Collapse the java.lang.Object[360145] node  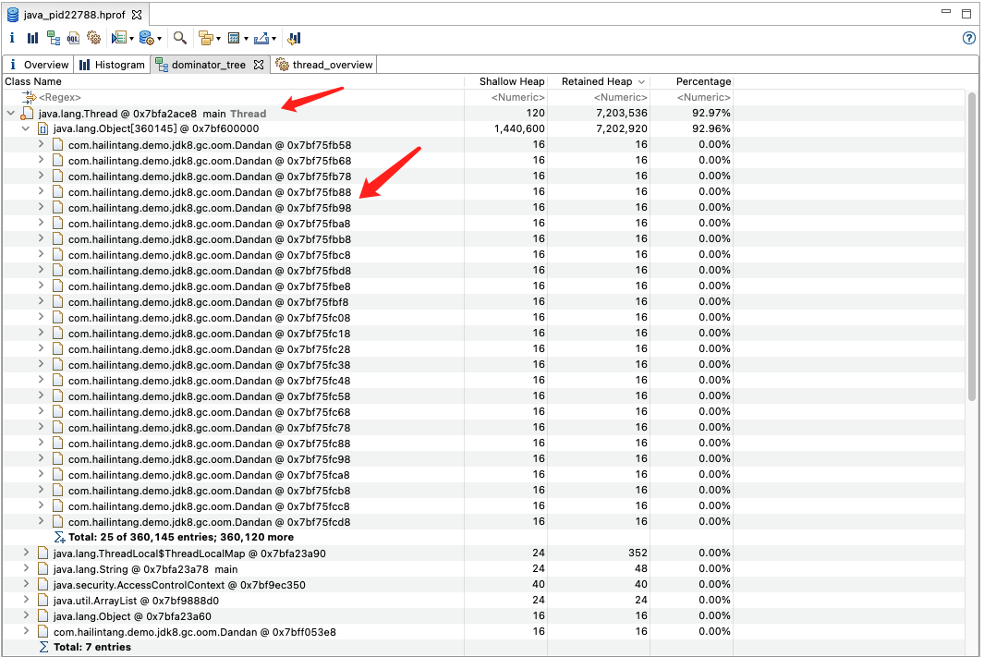[x=26, y=128]
